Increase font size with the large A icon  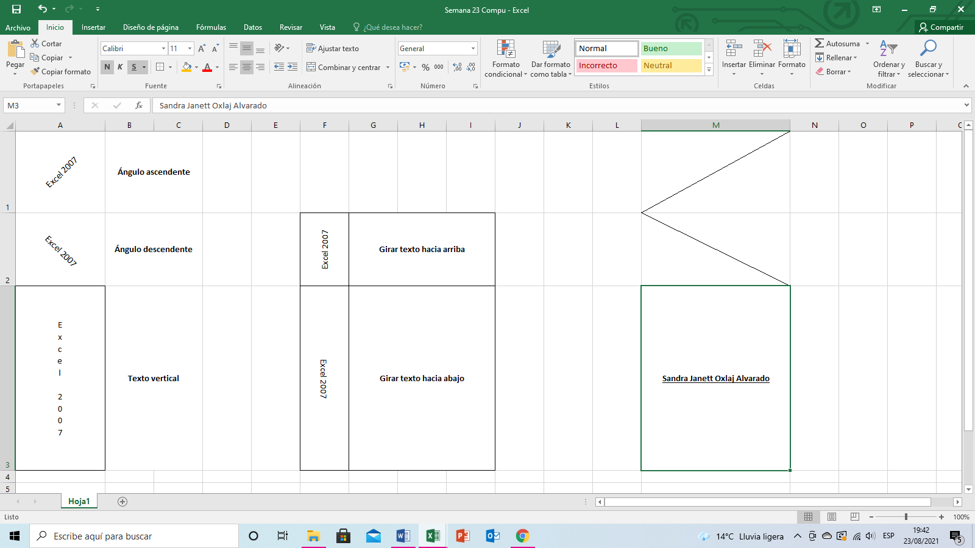pyautogui.click(x=202, y=48)
